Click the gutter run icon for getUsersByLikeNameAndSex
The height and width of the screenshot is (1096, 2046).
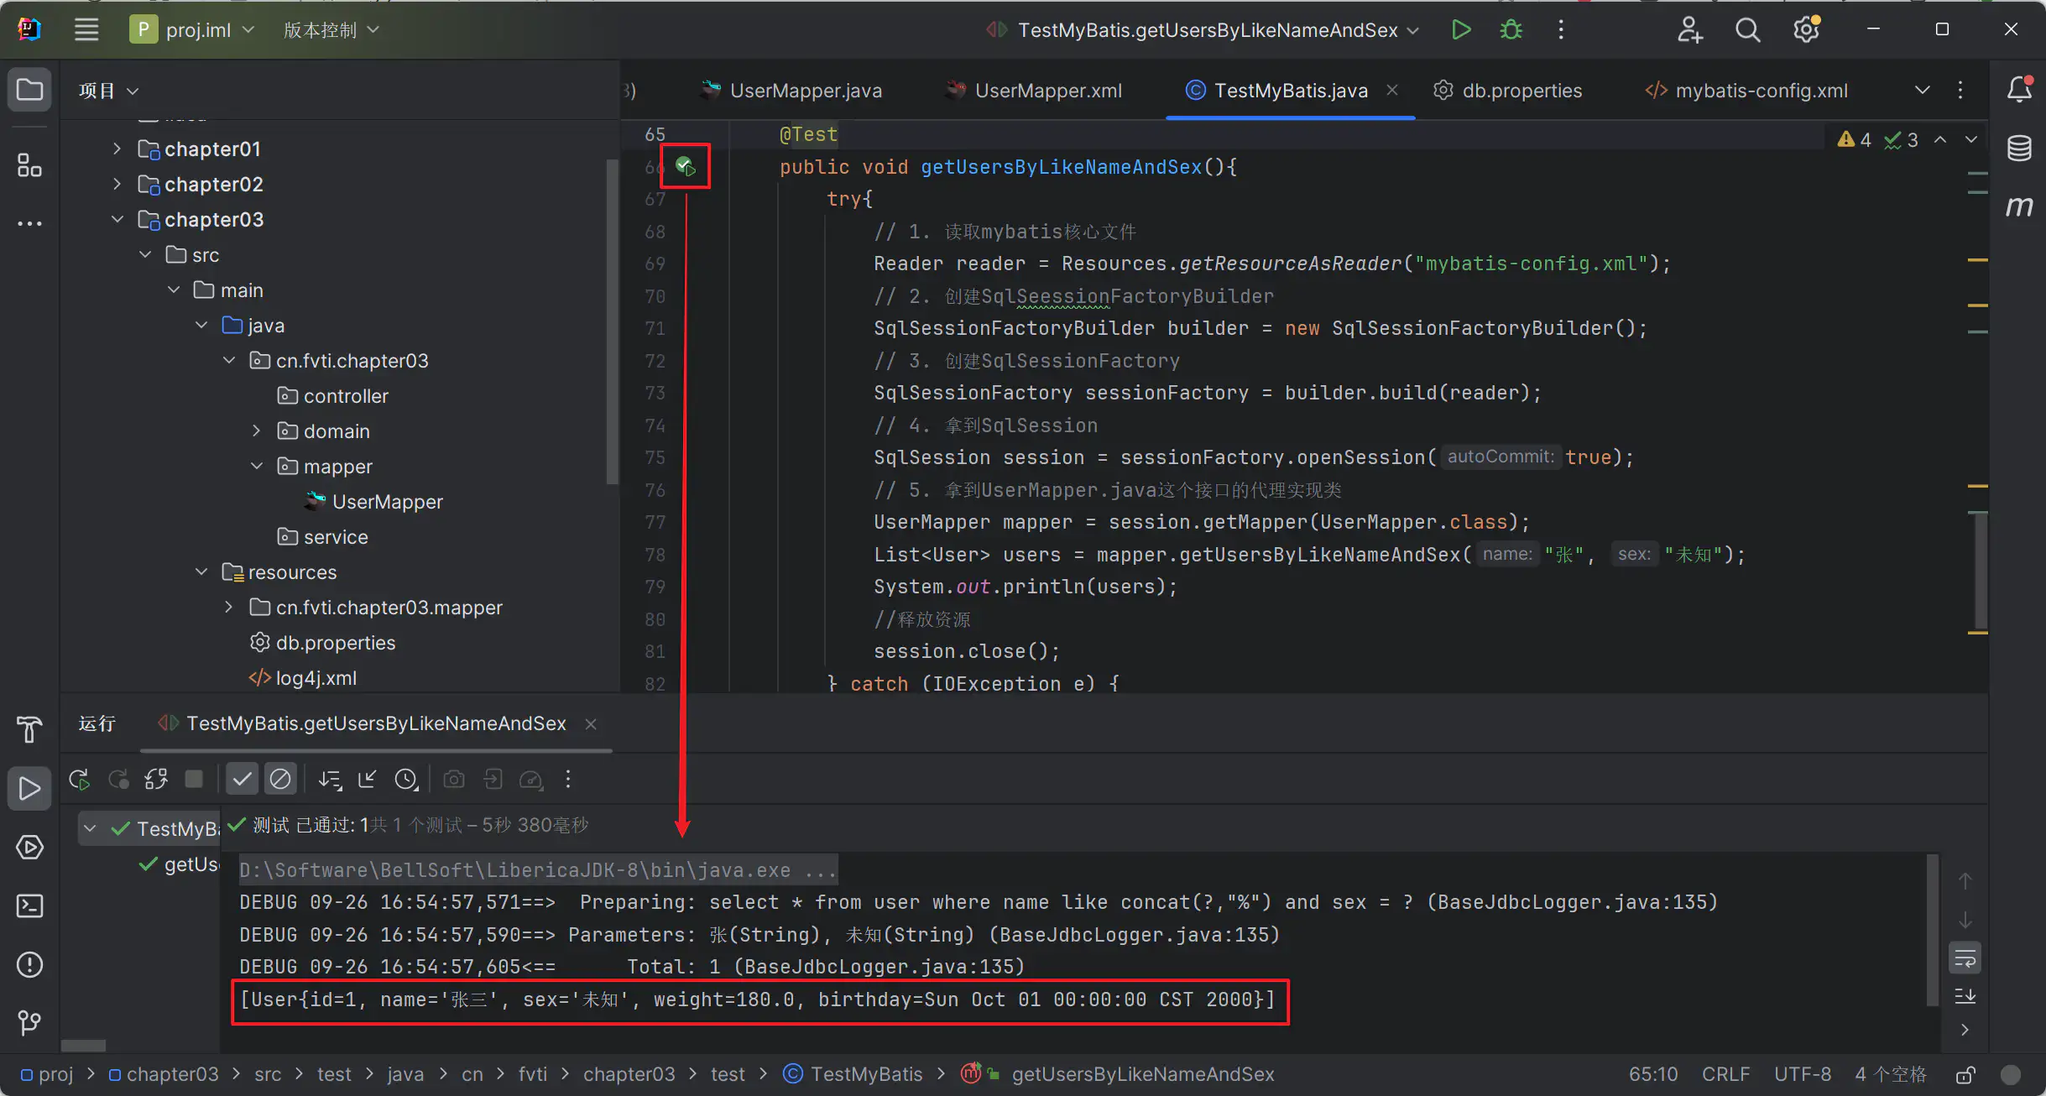point(686,166)
